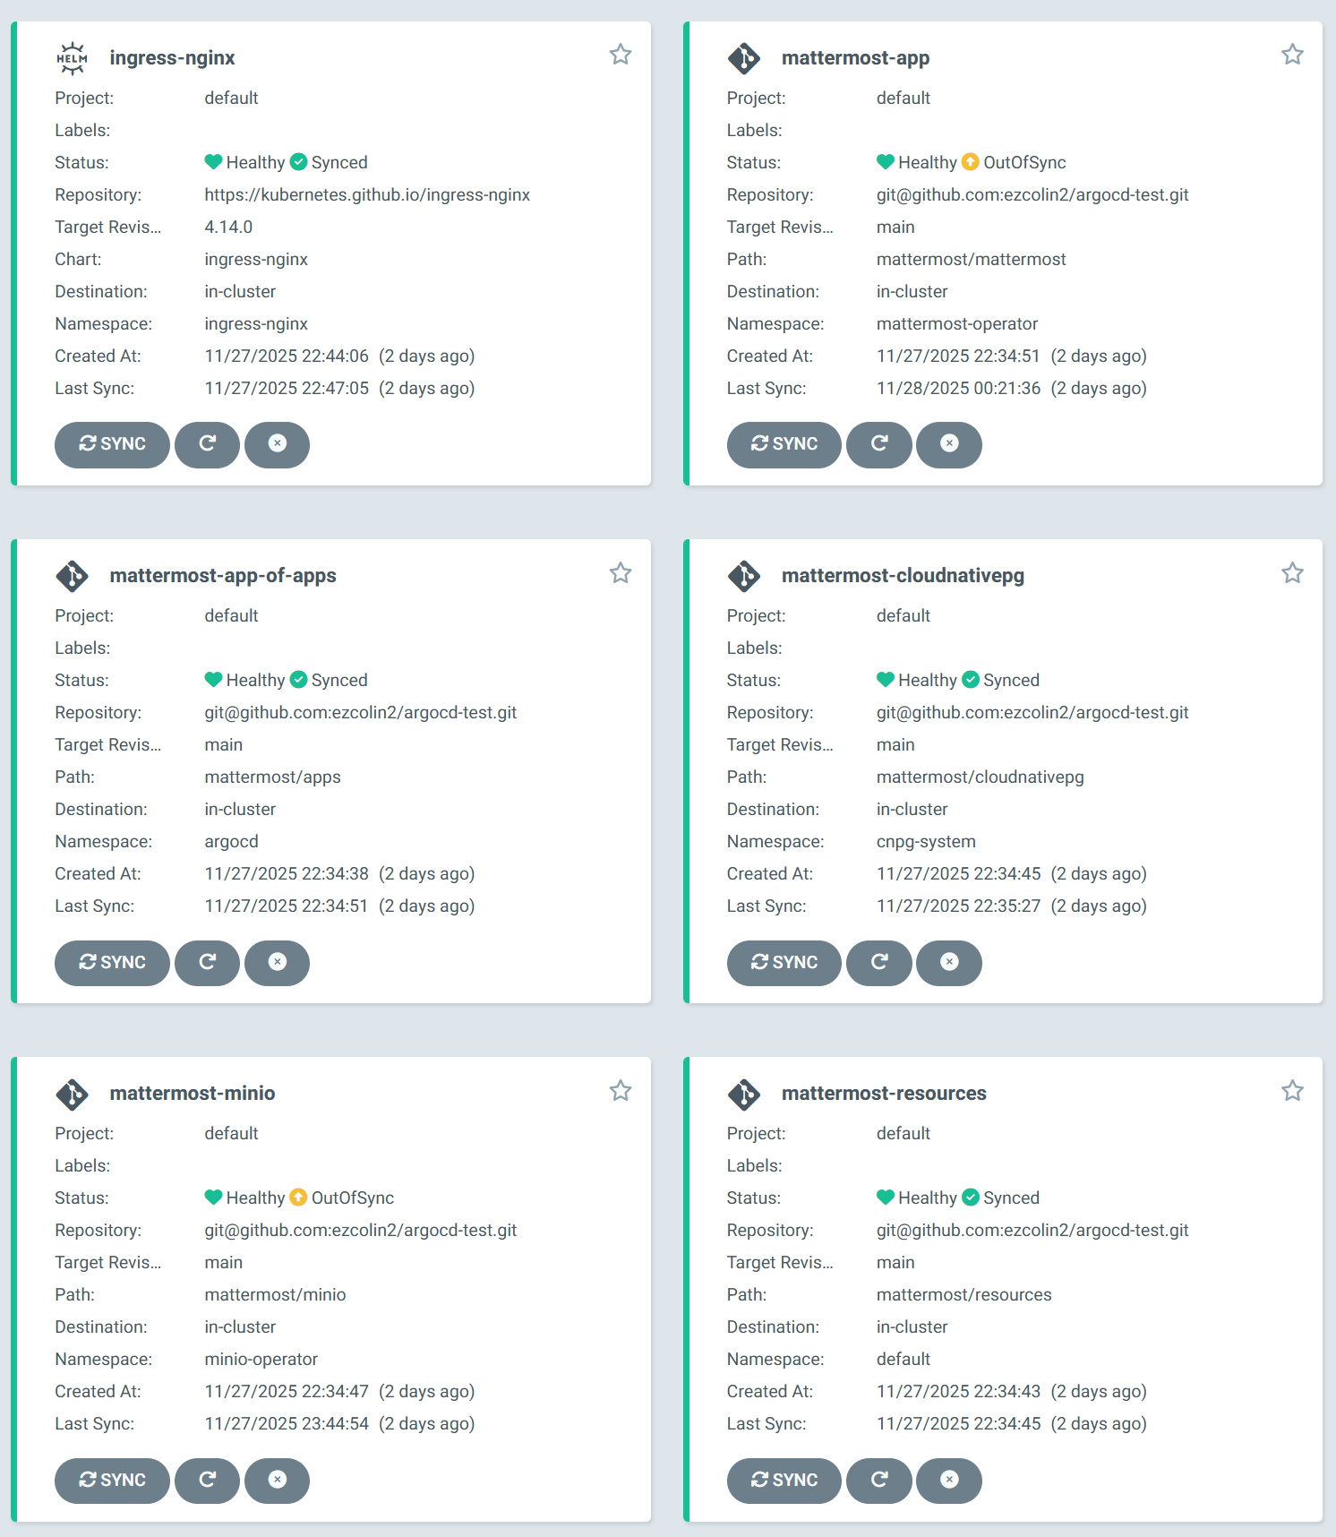Refresh the ingress-nginx application
Screen dimensions: 1336x1537
point(207,444)
